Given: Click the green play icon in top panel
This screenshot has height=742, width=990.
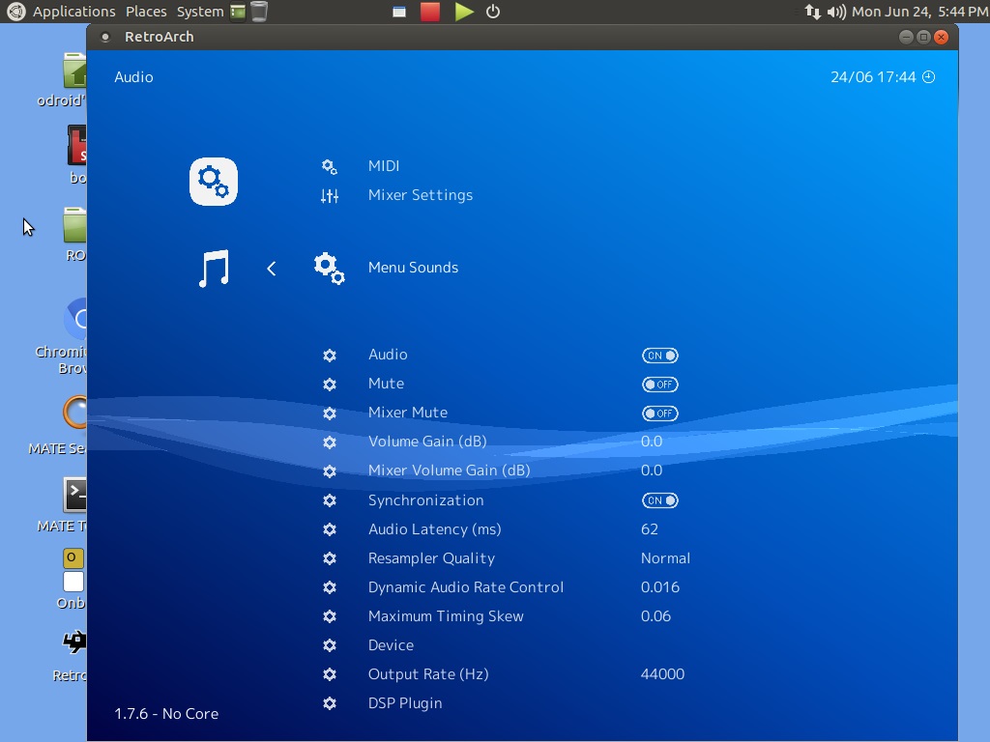Looking at the screenshot, I should click(x=464, y=12).
